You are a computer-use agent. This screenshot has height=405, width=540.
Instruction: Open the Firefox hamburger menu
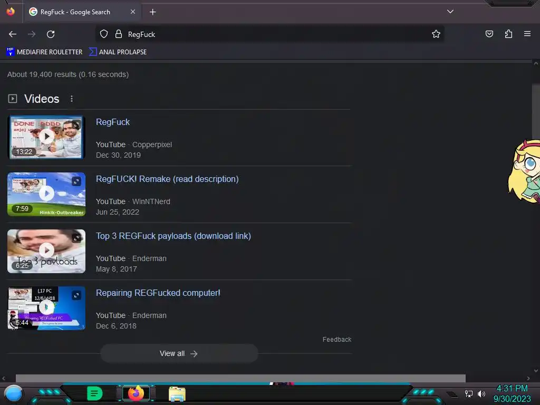tap(527, 34)
